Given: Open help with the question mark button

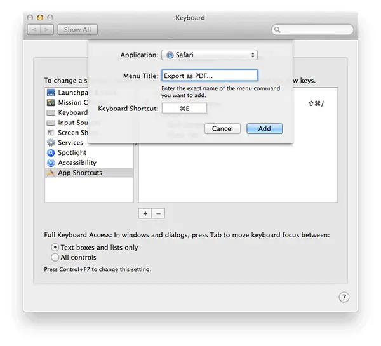Looking at the screenshot, I should (344, 297).
